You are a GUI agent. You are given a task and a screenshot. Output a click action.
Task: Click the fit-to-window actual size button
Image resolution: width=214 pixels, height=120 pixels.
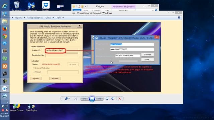point(76,99)
